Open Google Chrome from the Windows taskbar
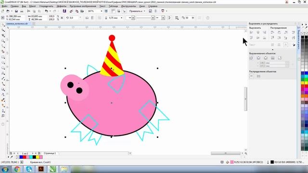The width and height of the screenshot is (308, 173). click(x=17, y=169)
